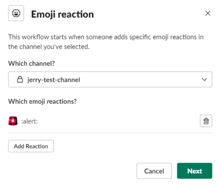Remove the :alert: reaction using trash icon
This screenshot has width=221, height=186.
(x=206, y=121)
